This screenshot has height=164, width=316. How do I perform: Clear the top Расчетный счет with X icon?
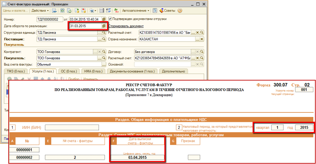pos(197,33)
